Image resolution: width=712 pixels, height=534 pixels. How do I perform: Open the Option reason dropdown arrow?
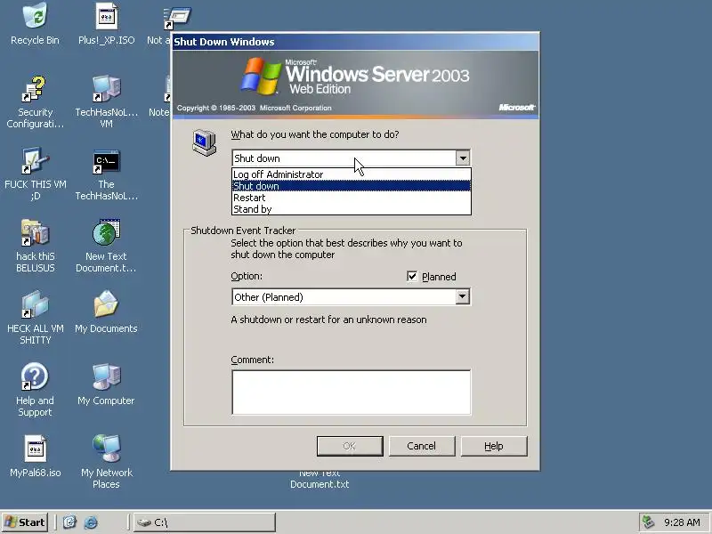point(463,296)
